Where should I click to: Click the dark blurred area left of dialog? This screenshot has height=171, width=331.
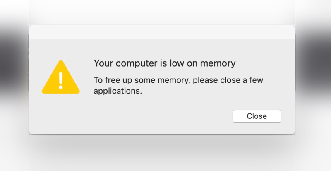tap(13, 62)
